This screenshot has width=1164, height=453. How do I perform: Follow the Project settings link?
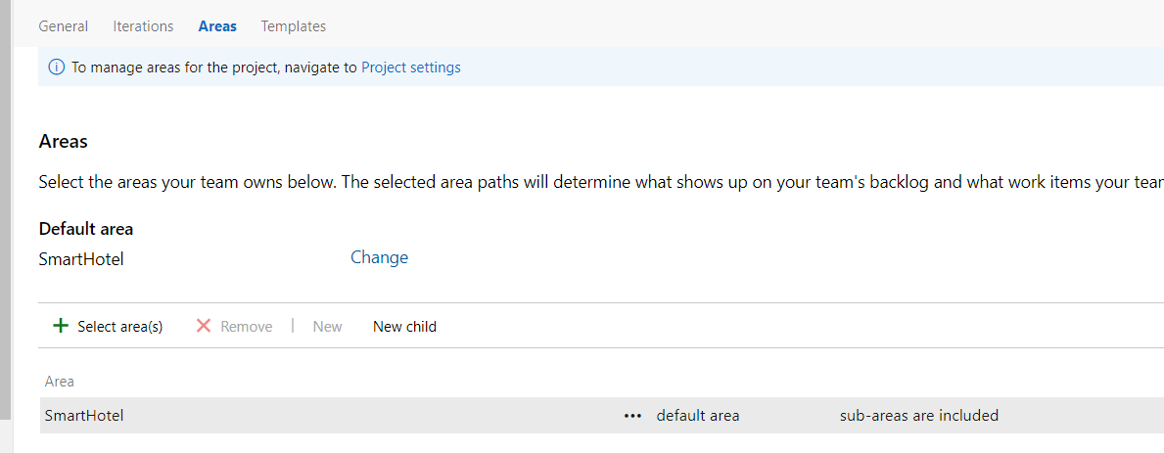tap(410, 68)
